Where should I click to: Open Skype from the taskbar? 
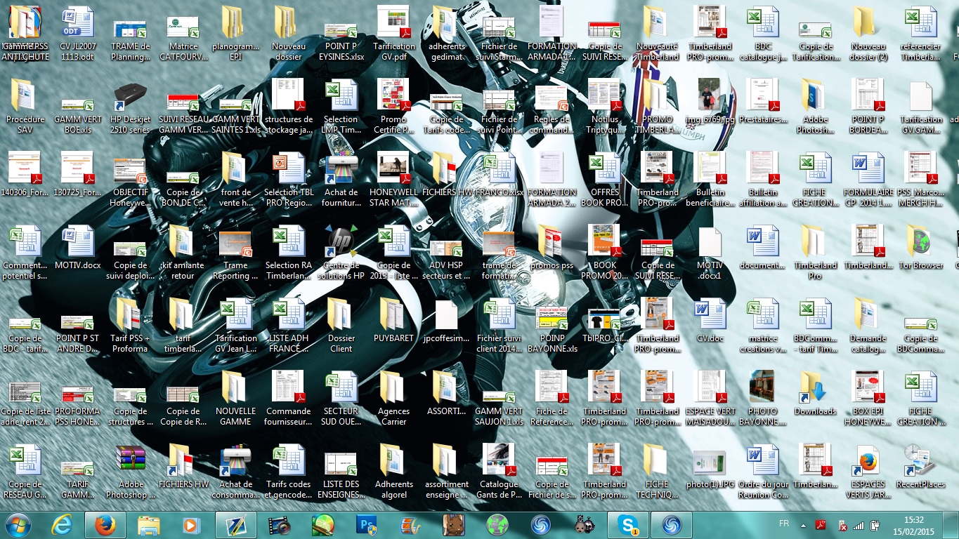tap(627, 525)
